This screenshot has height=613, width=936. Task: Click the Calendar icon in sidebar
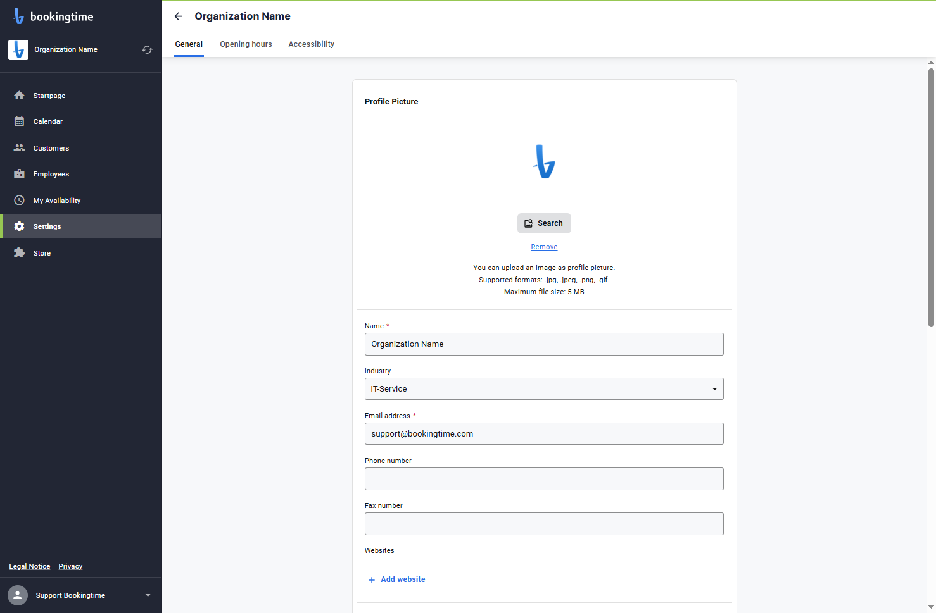click(x=20, y=121)
